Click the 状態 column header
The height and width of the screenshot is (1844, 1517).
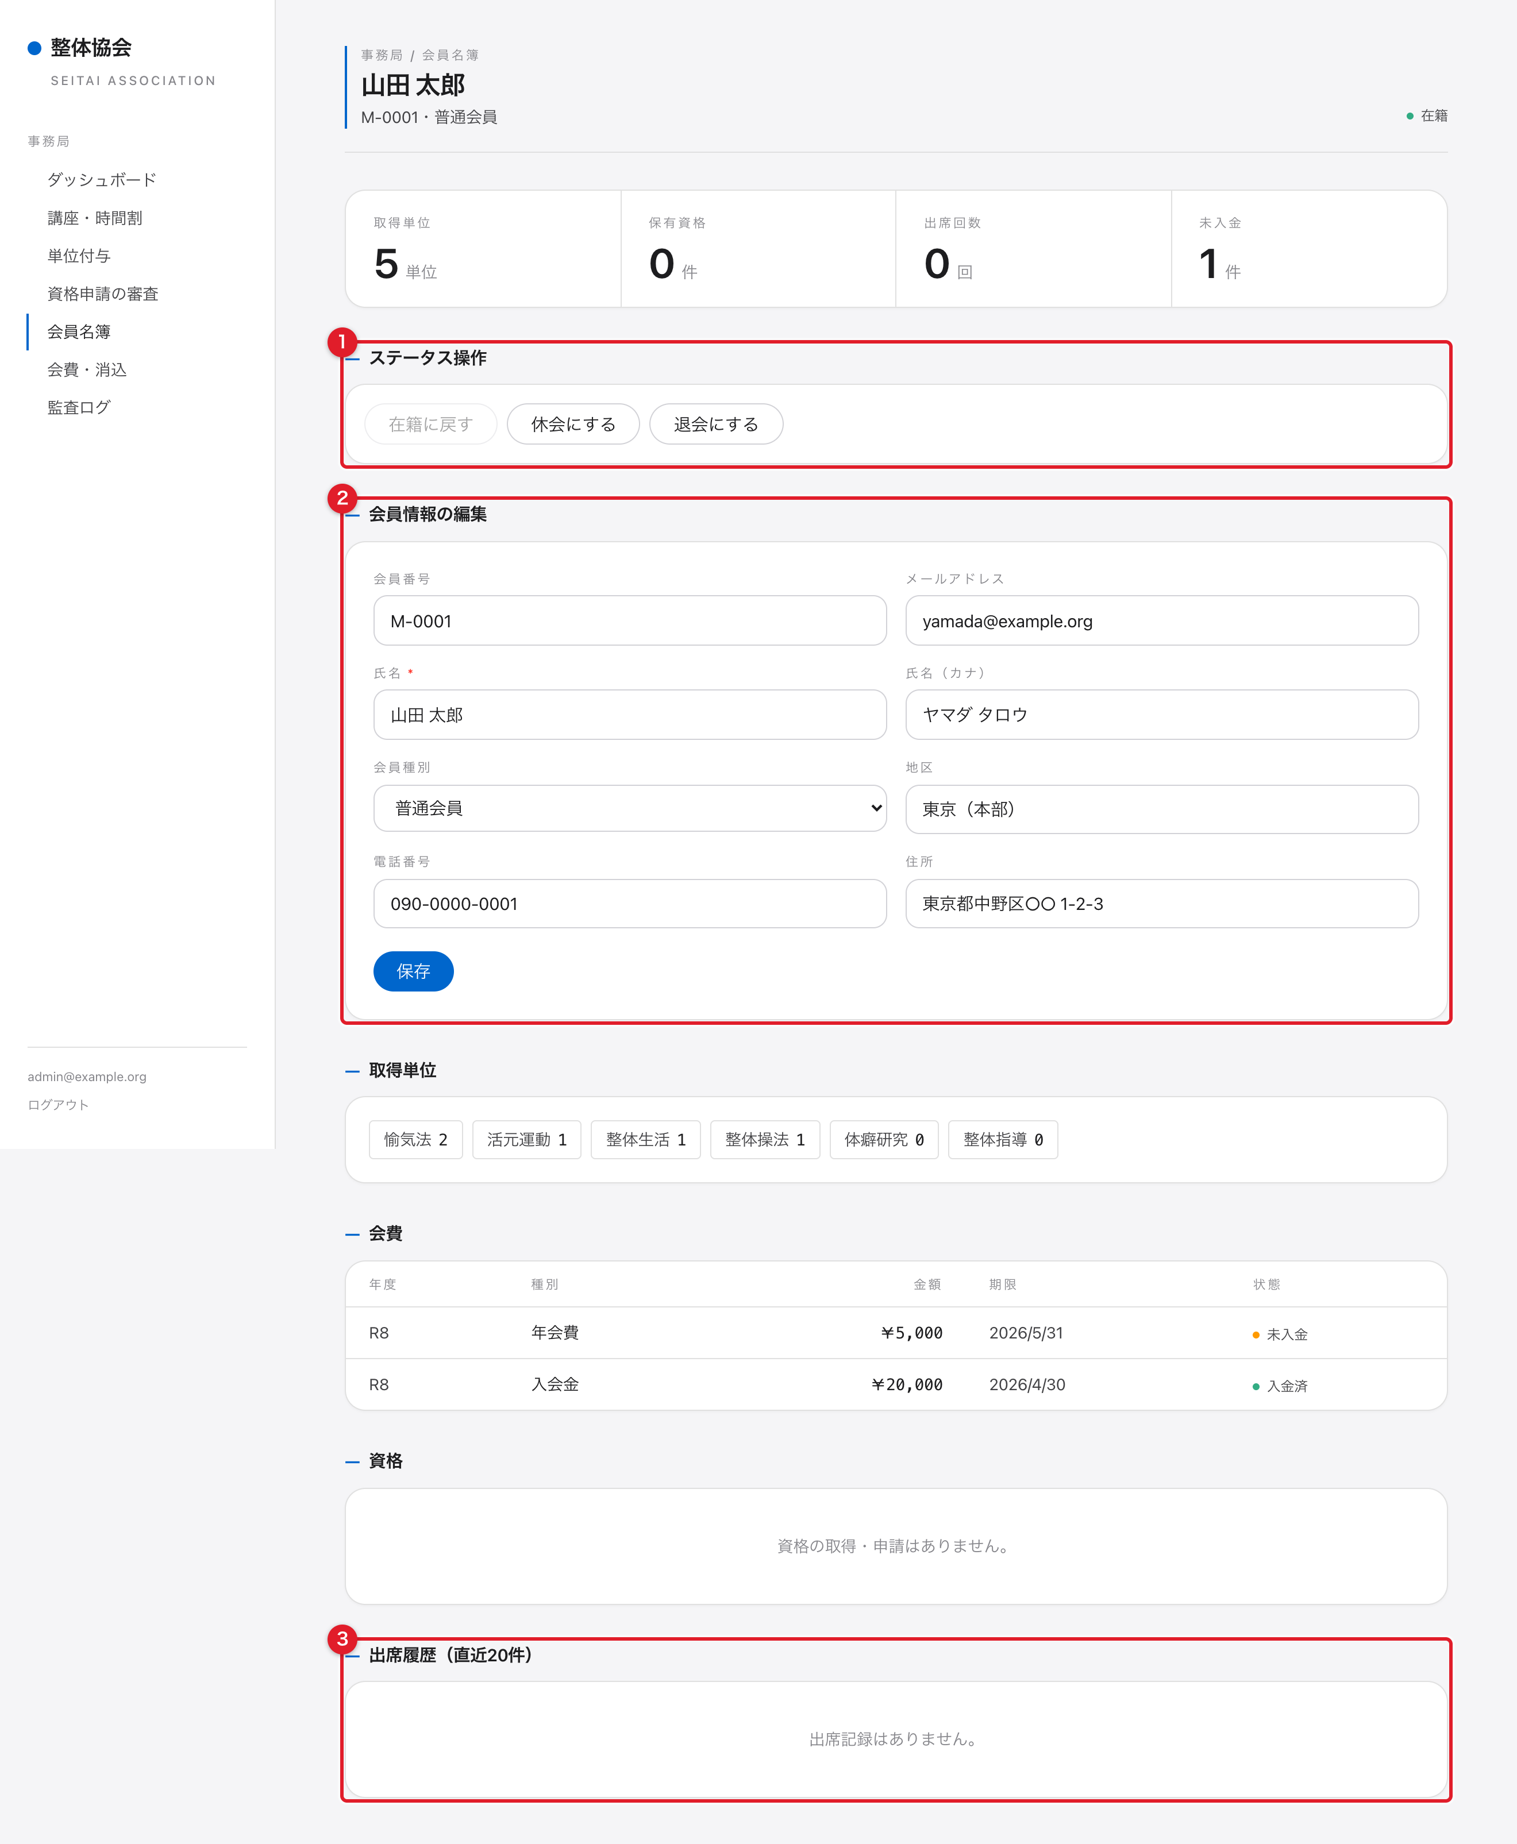coord(1267,1284)
